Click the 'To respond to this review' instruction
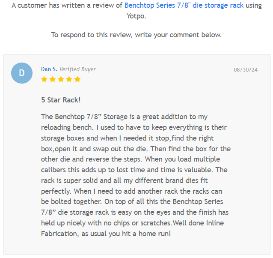The height and width of the screenshot is (258, 273). pos(136,35)
